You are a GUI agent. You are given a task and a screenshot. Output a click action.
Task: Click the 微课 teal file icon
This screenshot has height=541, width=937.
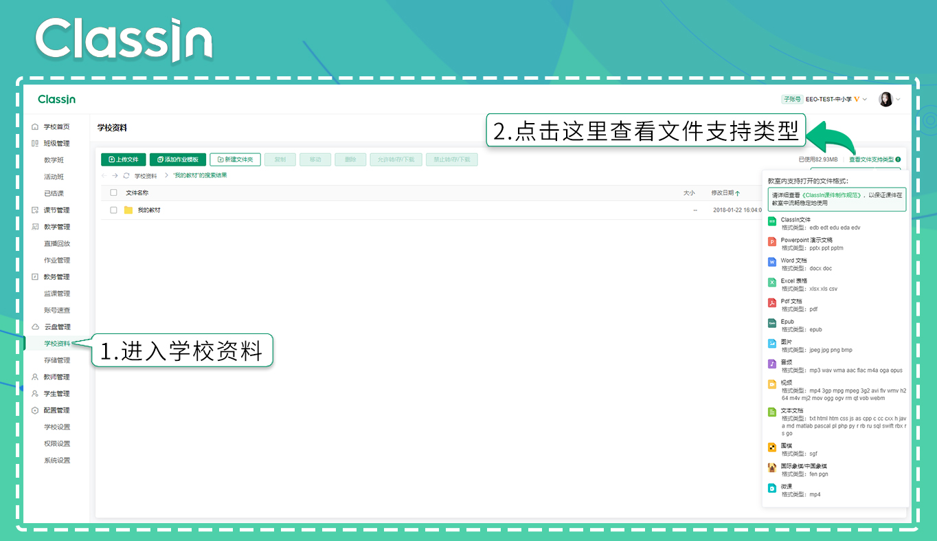772,488
